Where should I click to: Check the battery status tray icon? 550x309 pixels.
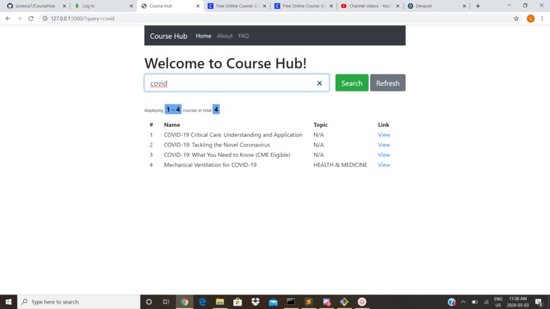tap(474, 301)
